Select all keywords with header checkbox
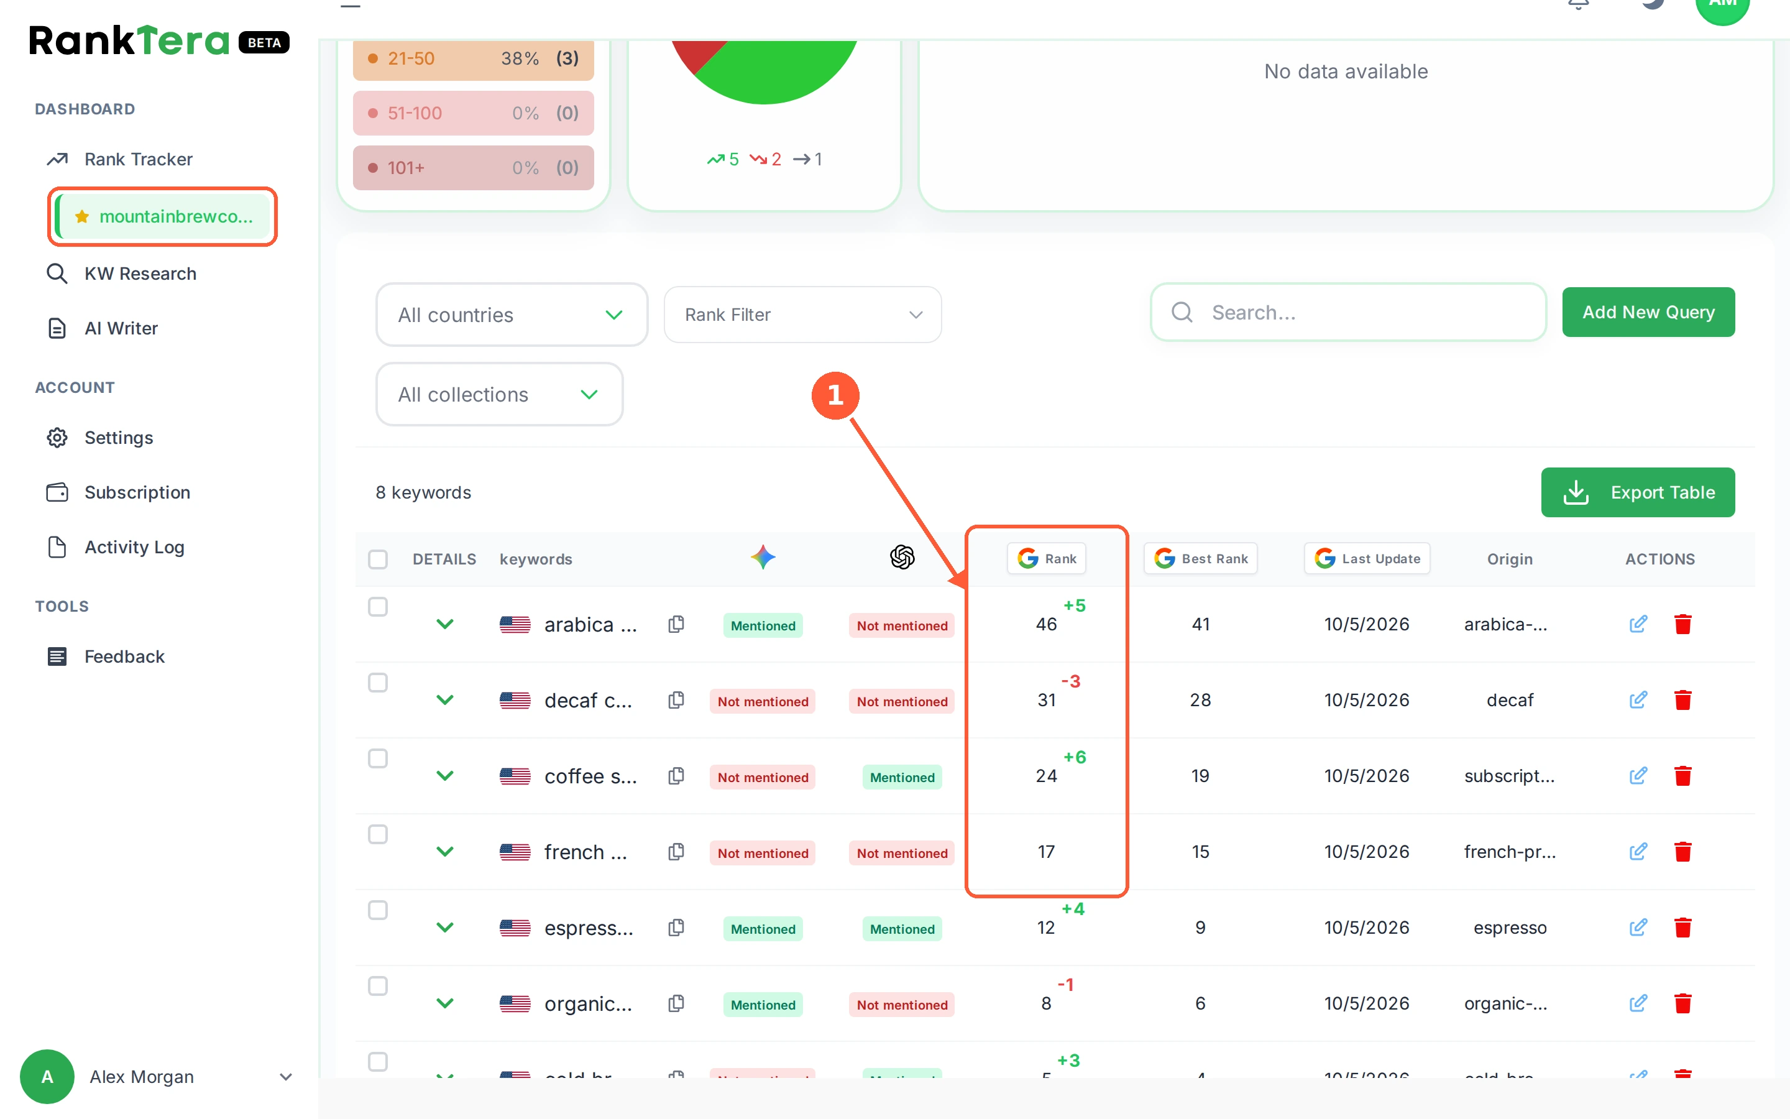 coord(378,559)
